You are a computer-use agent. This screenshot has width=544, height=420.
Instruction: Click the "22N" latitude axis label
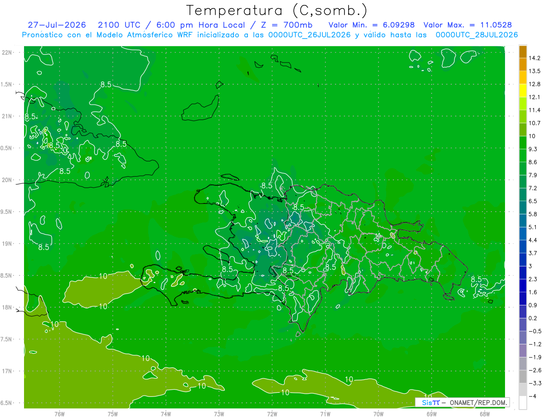pyautogui.click(x=7, y=53)
